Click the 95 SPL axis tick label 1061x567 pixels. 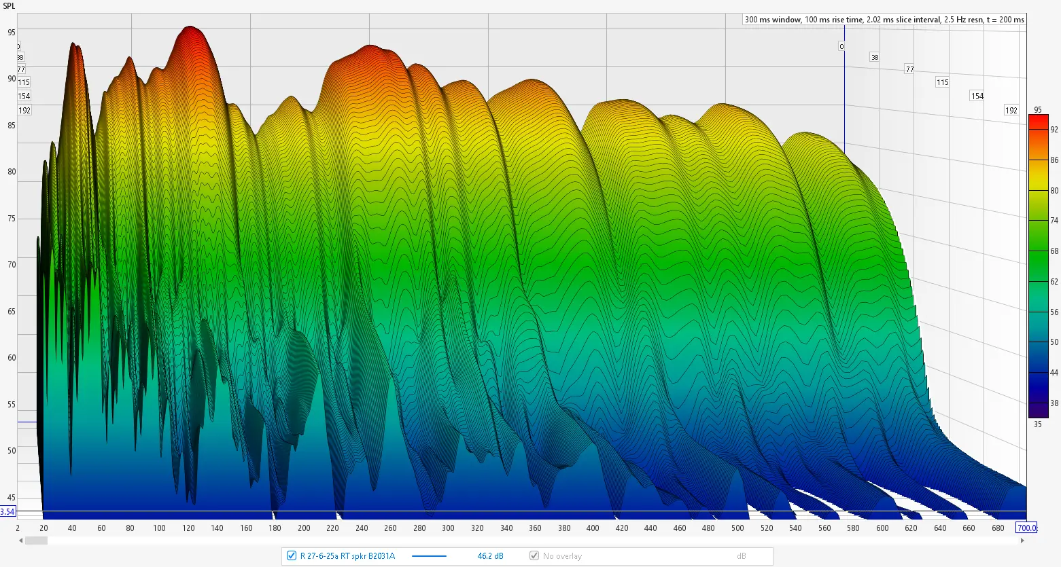12,32
